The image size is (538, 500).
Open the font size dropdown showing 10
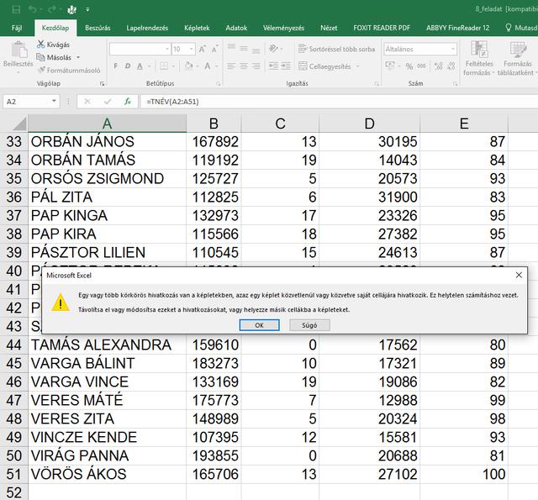[192, 49]
